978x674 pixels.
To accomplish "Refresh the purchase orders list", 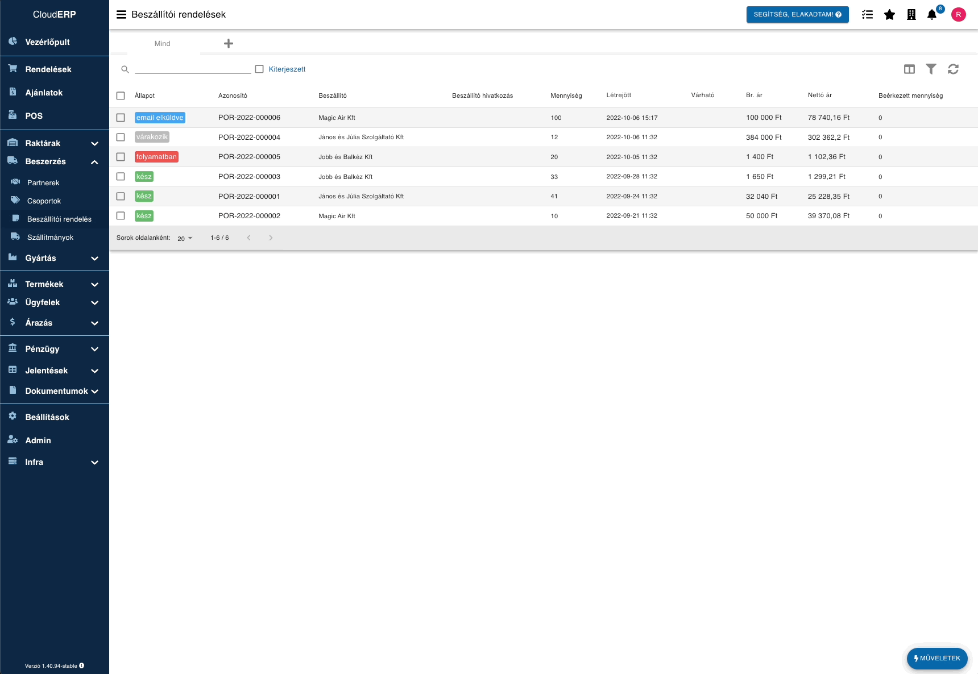I will (953, 69).
